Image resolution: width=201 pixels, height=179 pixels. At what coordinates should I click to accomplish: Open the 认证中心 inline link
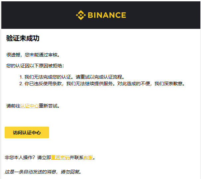(30, 106)
